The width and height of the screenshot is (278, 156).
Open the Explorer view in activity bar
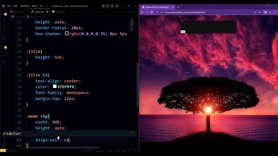[x=4, y=13]
